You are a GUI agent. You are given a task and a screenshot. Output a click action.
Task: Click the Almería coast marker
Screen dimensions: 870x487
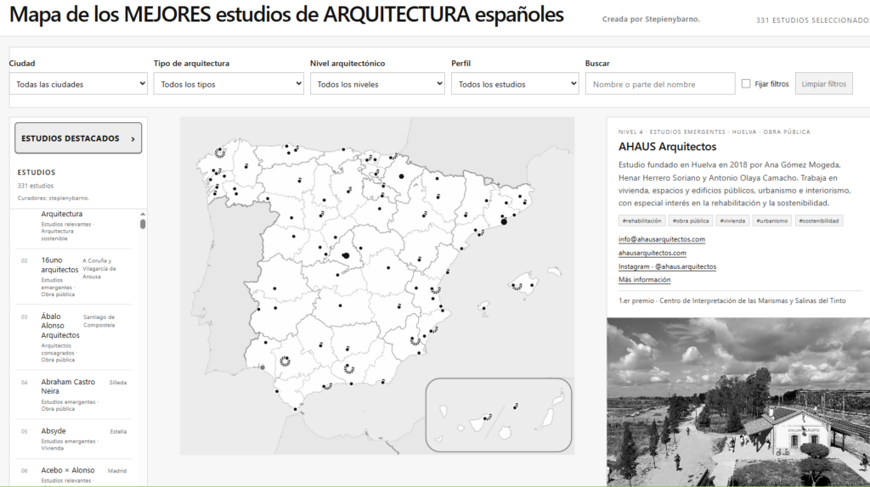pyautogui.click(x=383, y=382)
